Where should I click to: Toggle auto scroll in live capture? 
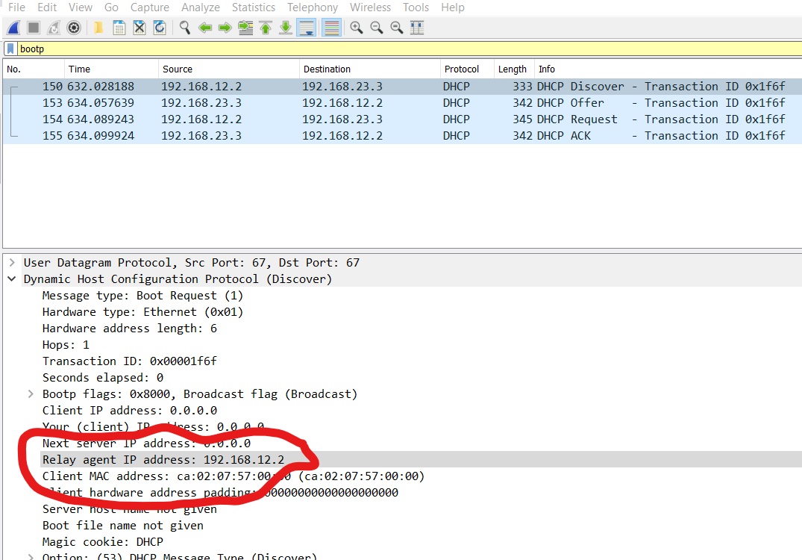click(306, 27)
